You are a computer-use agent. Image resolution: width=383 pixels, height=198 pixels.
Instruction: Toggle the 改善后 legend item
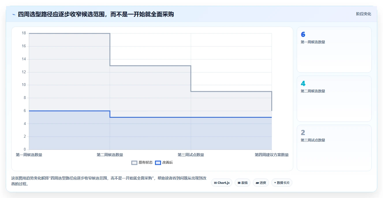click(x=164, y=162)
